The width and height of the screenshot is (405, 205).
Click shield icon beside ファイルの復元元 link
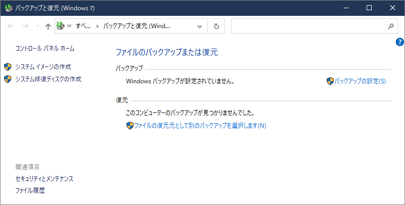[x=130, y=126]
